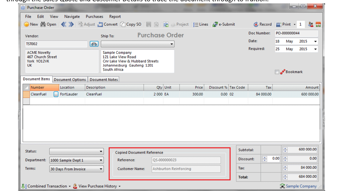
Task: Click the grey icon right of save disk
Action: [157, 24]
